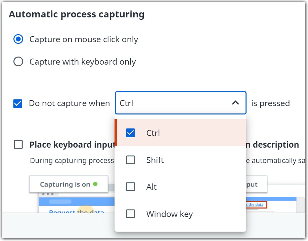Uncheck the Ctrl option checkbox
Viewport: 308px width, 241px height.
coord(130,133)
